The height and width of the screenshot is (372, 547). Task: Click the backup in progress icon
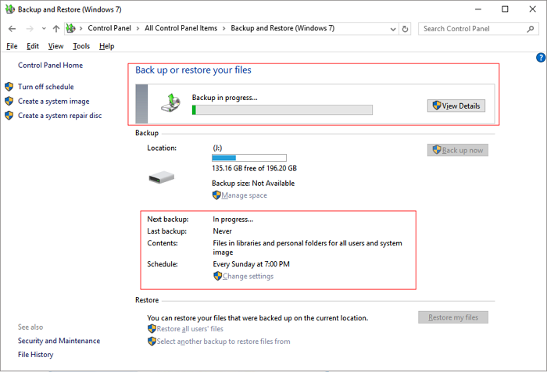point(175,102)
